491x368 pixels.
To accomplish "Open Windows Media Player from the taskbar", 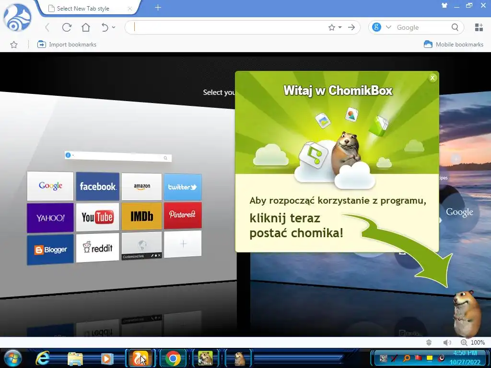I will coord(107,358).
